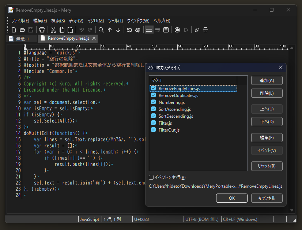Uncheck the RemoveDuplicates.js checkbox

(x=154, y=95)
